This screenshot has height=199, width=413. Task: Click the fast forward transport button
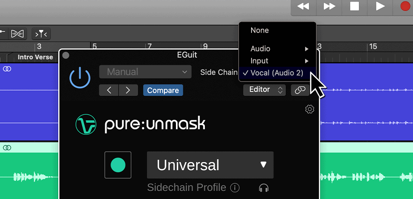click(x=329, y=6)
